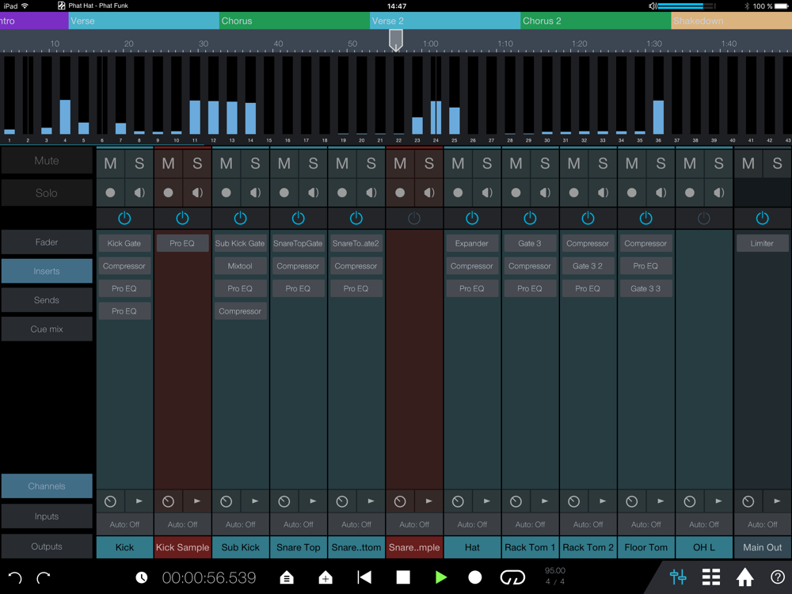Mute the Kick channel
The height and width of the screenshot is (594, 792).
point(110,164)
